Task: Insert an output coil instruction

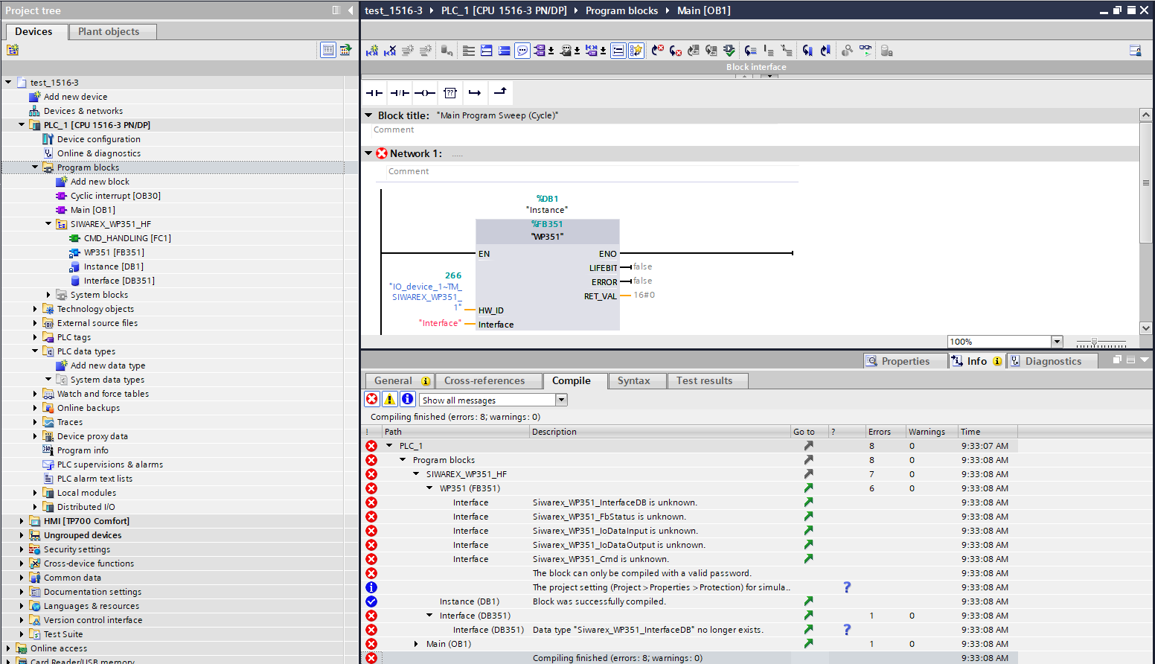Action: point(425,93)
